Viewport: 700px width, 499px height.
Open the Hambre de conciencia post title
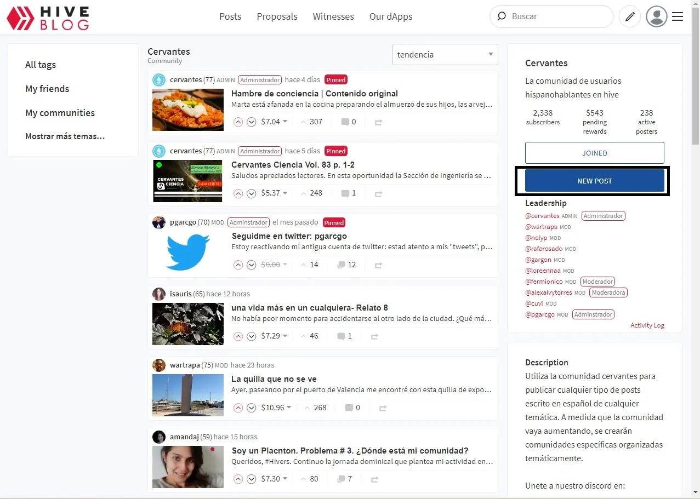coord(315,94)
